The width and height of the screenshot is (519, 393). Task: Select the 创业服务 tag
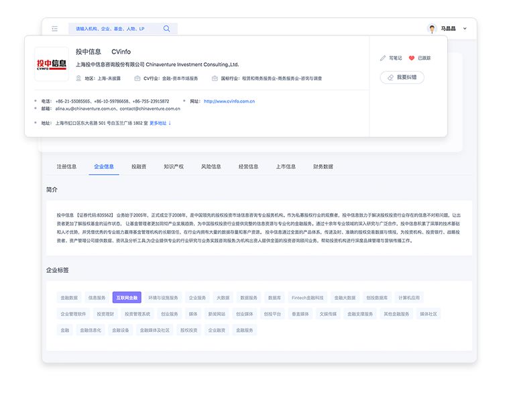(170, 314)
